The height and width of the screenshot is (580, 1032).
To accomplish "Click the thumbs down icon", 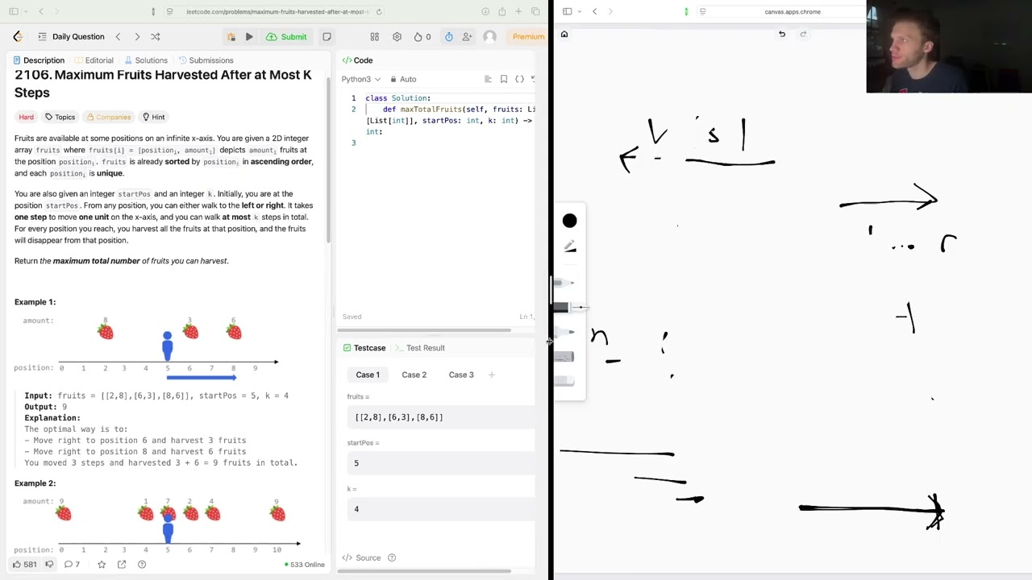I will pos(50,564).
